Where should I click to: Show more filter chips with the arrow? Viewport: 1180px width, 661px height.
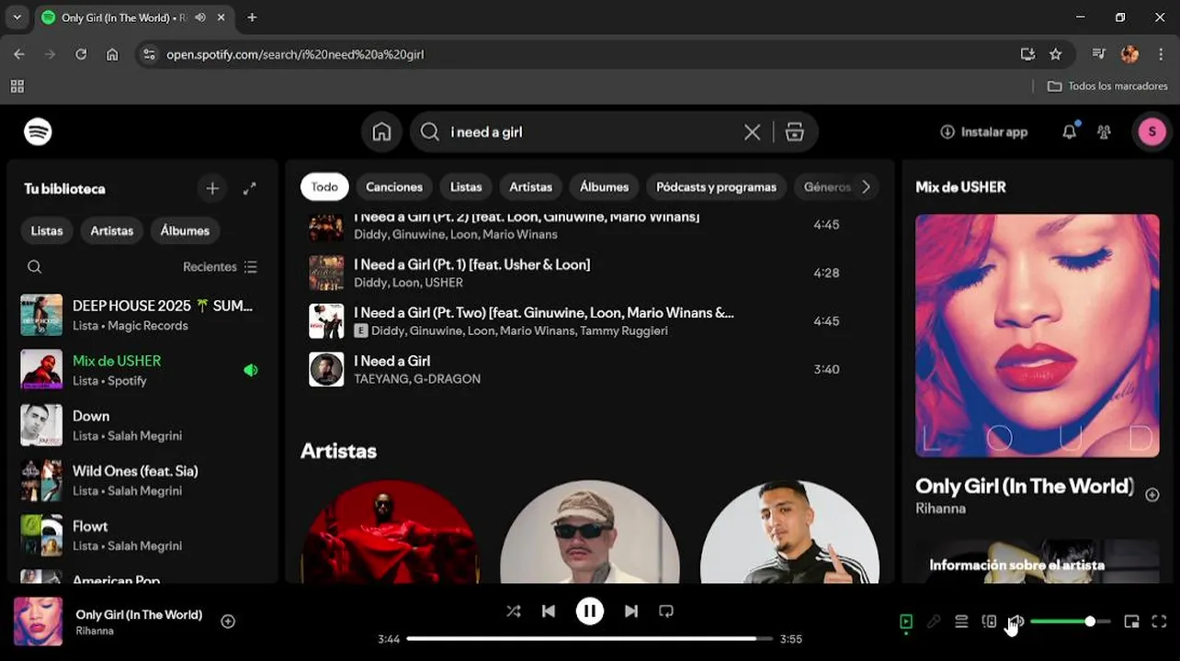pyautogui.click(x=866, y=186)
